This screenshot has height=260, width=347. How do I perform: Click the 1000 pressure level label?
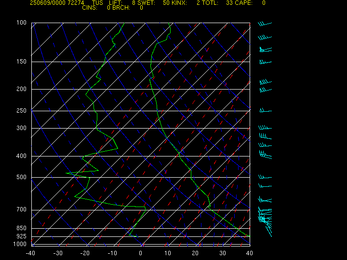[x=20, y=244]
